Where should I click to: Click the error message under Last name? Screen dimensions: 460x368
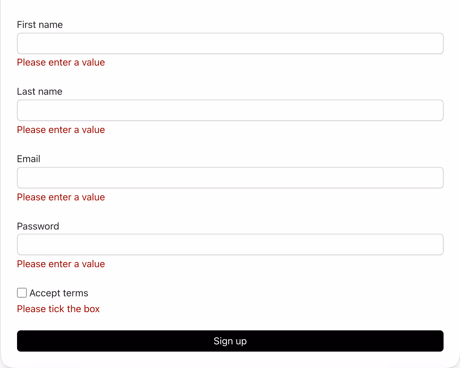[x=61, y=130]
